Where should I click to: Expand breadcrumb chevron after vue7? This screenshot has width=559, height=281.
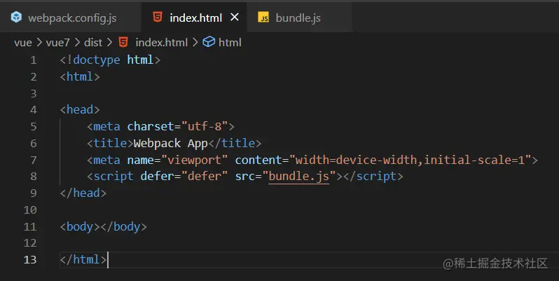click(77, 43)
